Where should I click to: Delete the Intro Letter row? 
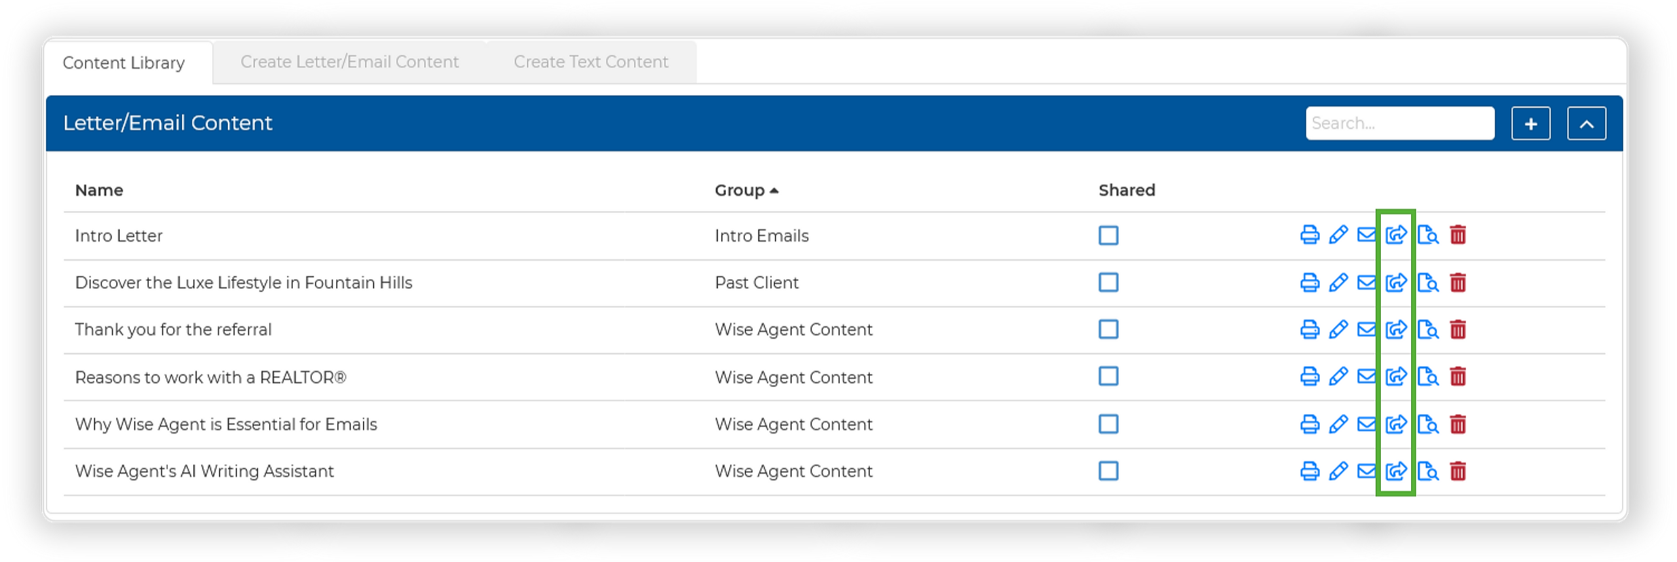pyautogui.click(x=1458, y=234)
